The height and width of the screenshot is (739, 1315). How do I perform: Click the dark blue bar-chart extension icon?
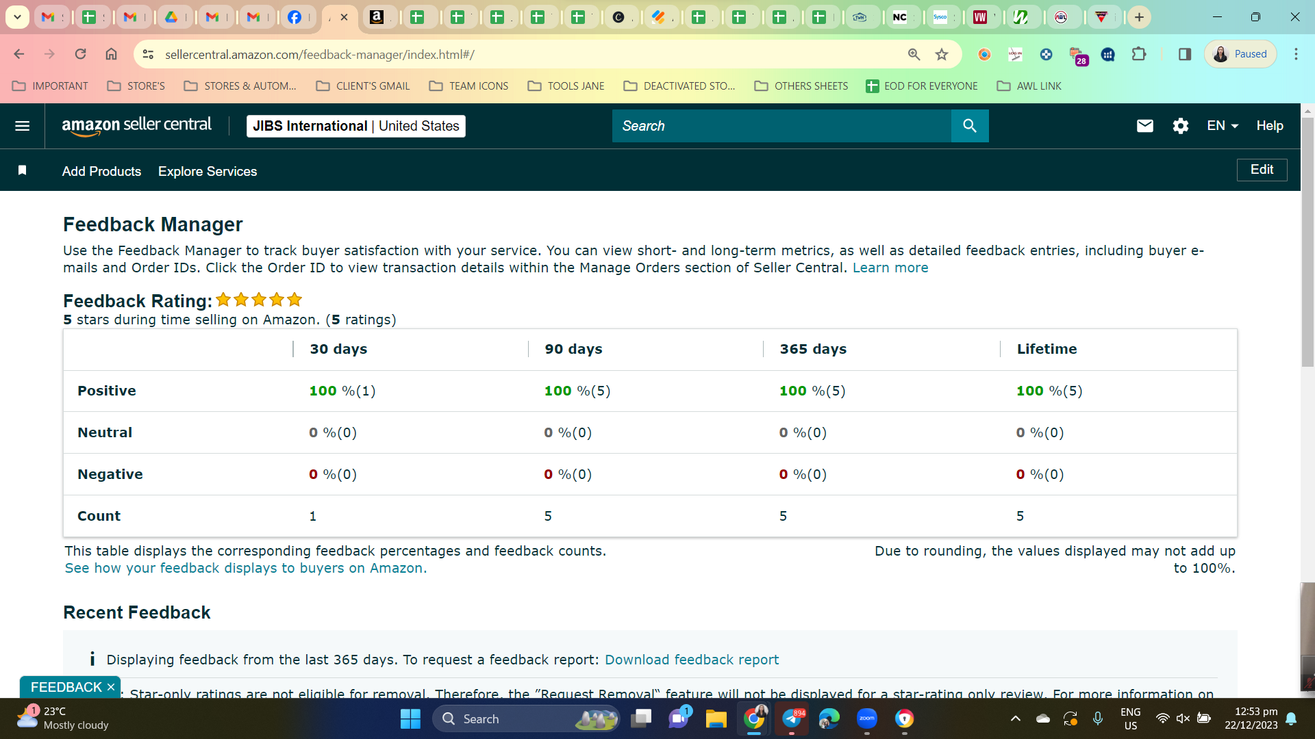(x=1107, y=54)
